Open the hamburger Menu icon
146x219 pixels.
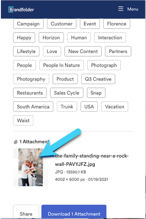coord(121,9)
